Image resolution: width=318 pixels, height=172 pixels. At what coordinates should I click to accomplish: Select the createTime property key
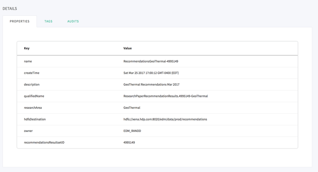[32, 73]
